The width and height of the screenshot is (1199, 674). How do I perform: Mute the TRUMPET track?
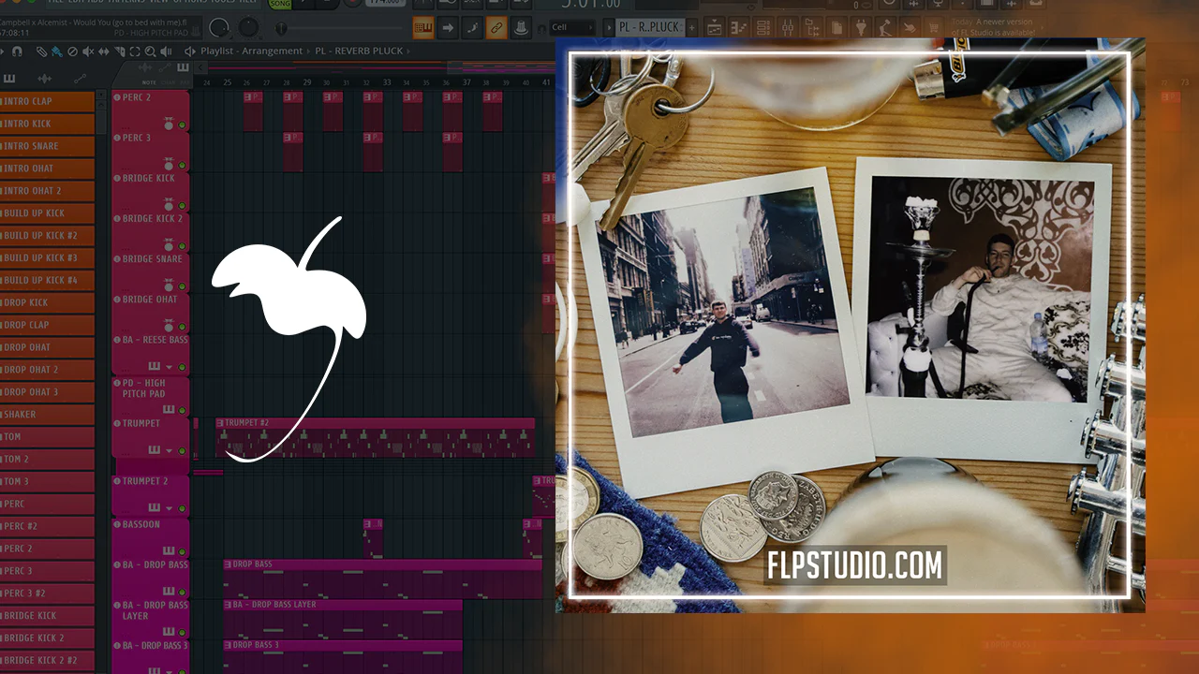point(182,450)
